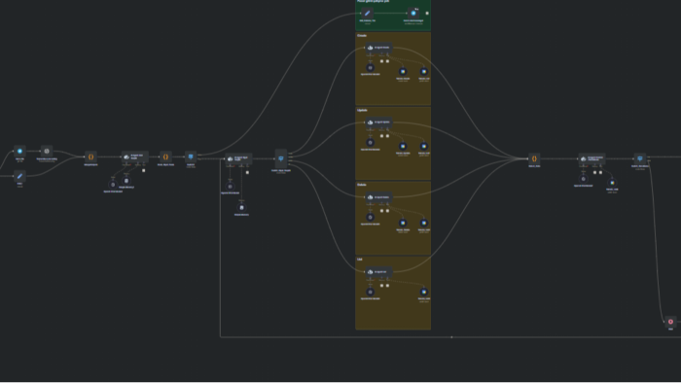The width and height of the screenshot is (681, 383).
Task: Add a tool to the second AI Agent
Action: tap(247, 172)
